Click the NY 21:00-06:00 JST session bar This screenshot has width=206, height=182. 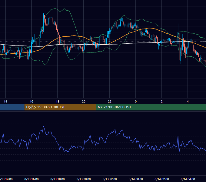point(151,107)
